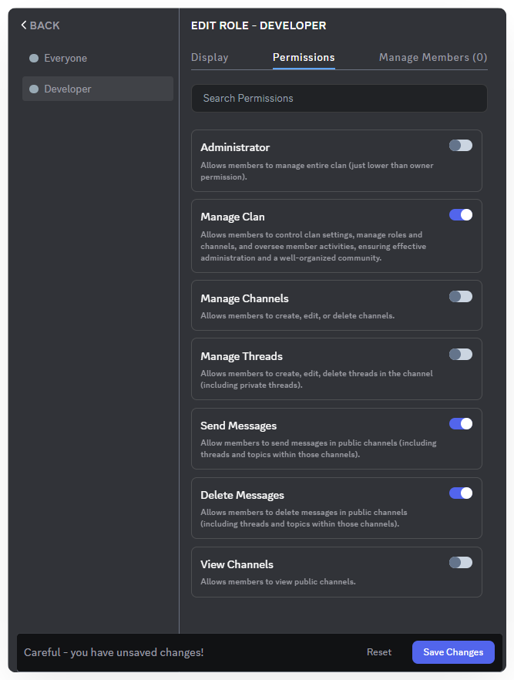
Task: Click the Save Changes button
Action: pyautogui.click(x=453, y=652)
